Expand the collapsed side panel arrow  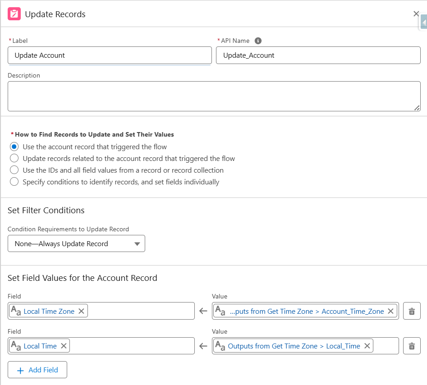[x=424, y=22]
